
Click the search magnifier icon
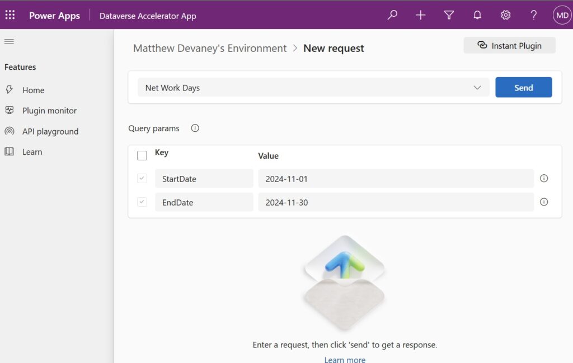click(x=392, y=15)
